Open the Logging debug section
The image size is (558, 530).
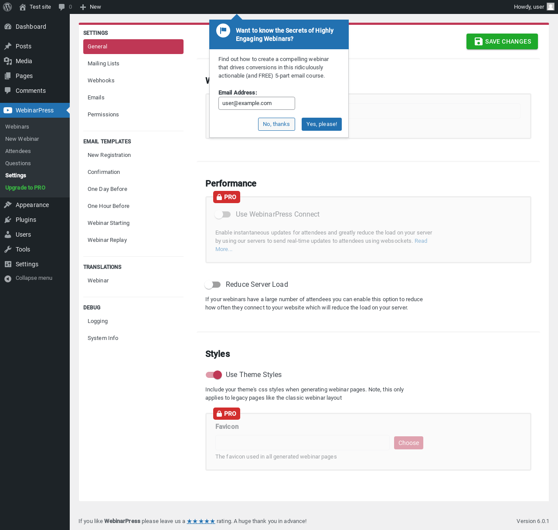[x=133, y=321]
